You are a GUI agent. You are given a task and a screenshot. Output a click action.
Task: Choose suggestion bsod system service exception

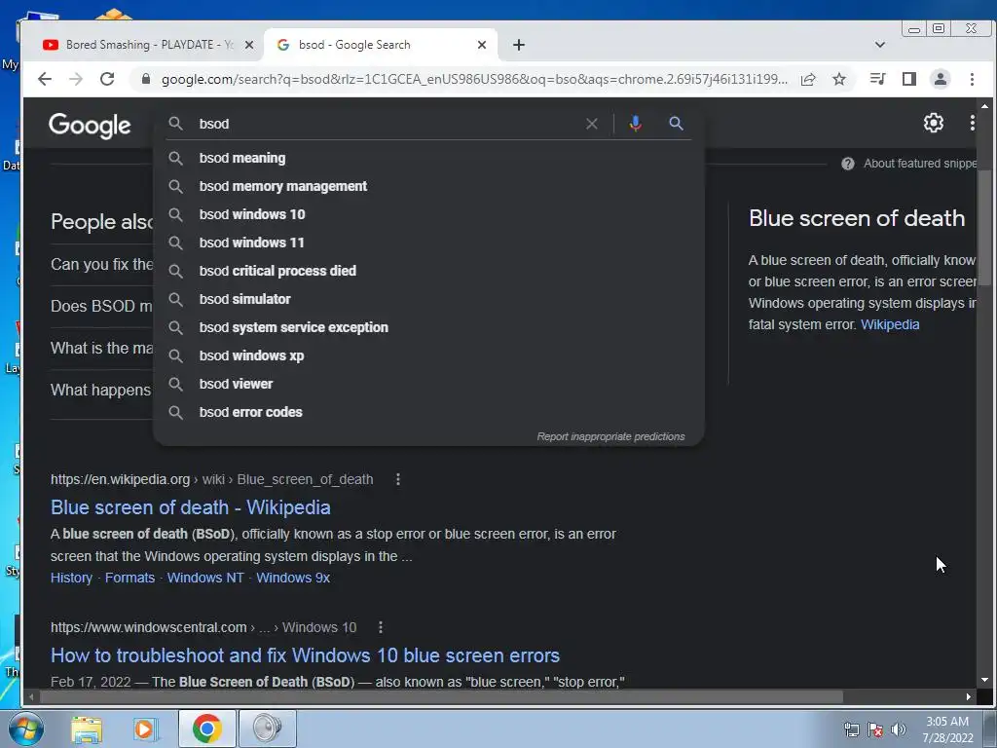(x=428, y=327)
